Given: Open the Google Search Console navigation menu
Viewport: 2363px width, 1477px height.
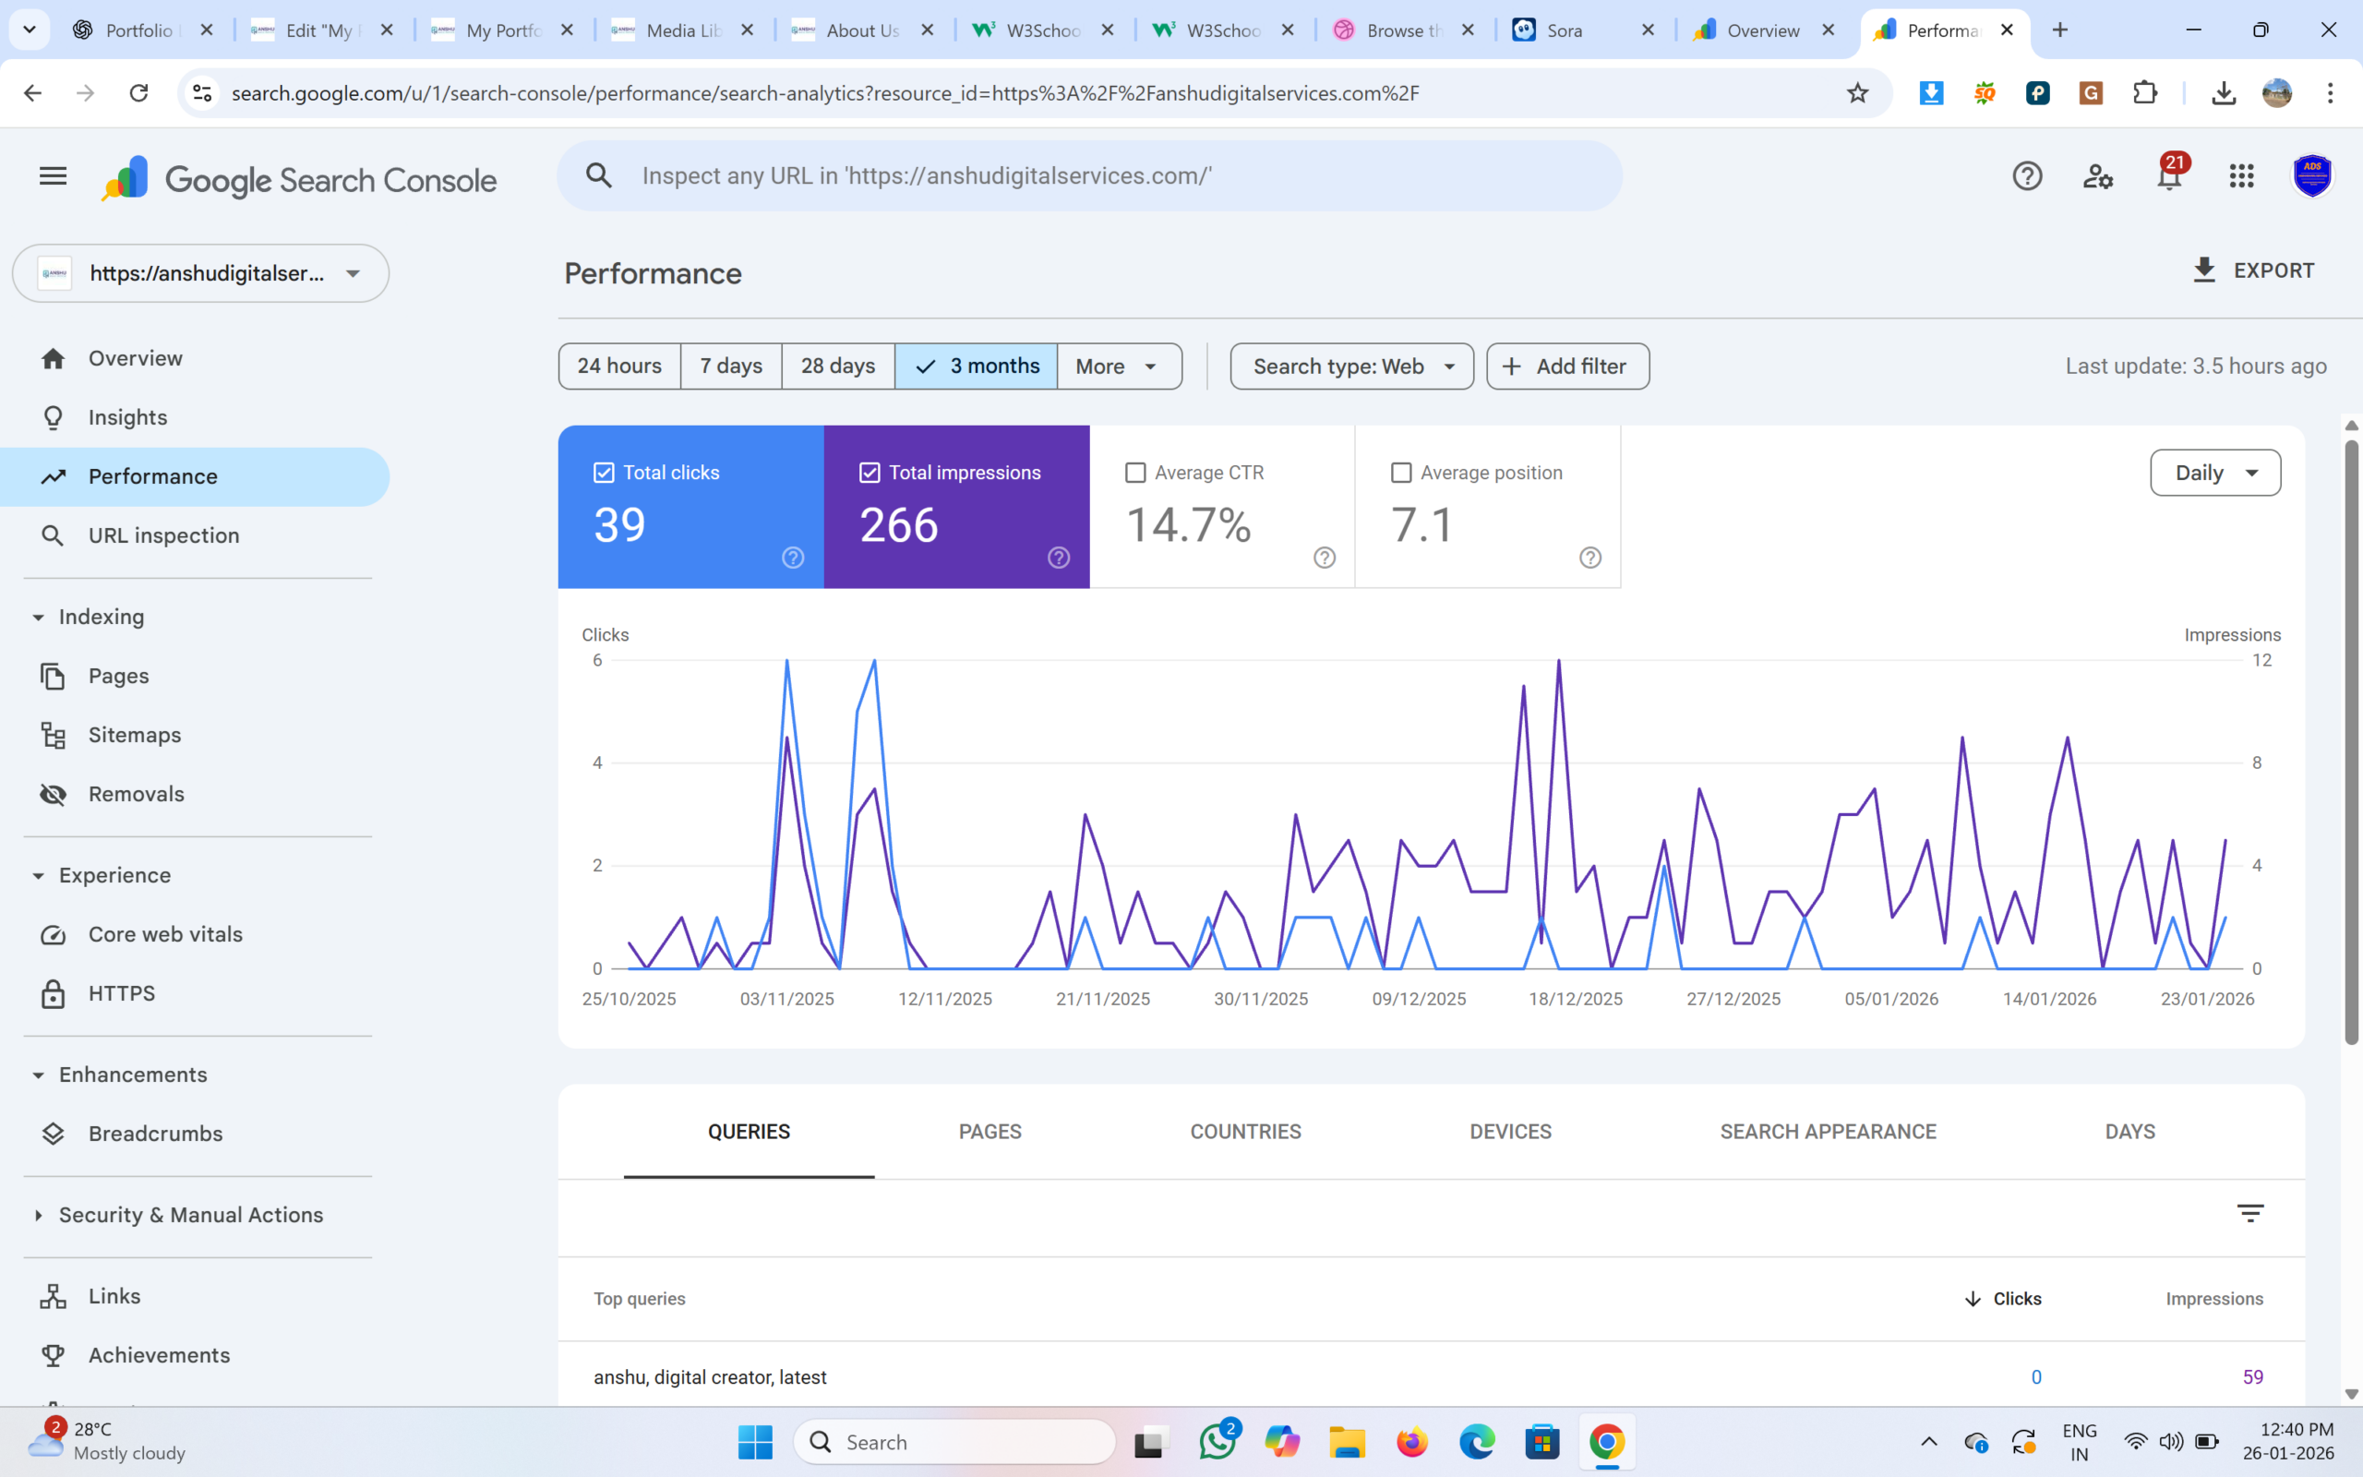Looking at the screenshot, I should [x=52, y=175].
